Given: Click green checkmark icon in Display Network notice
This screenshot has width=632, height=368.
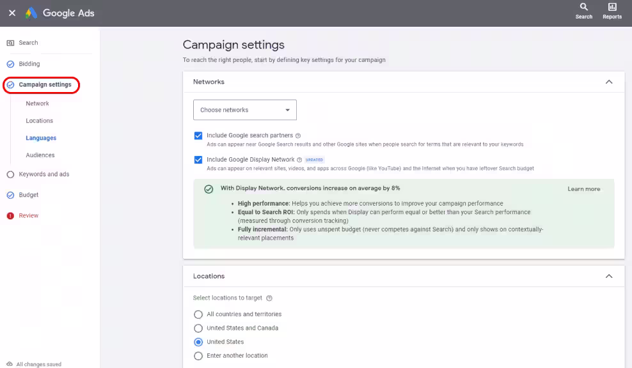Looking at the screenshot, I should point(209,189).
